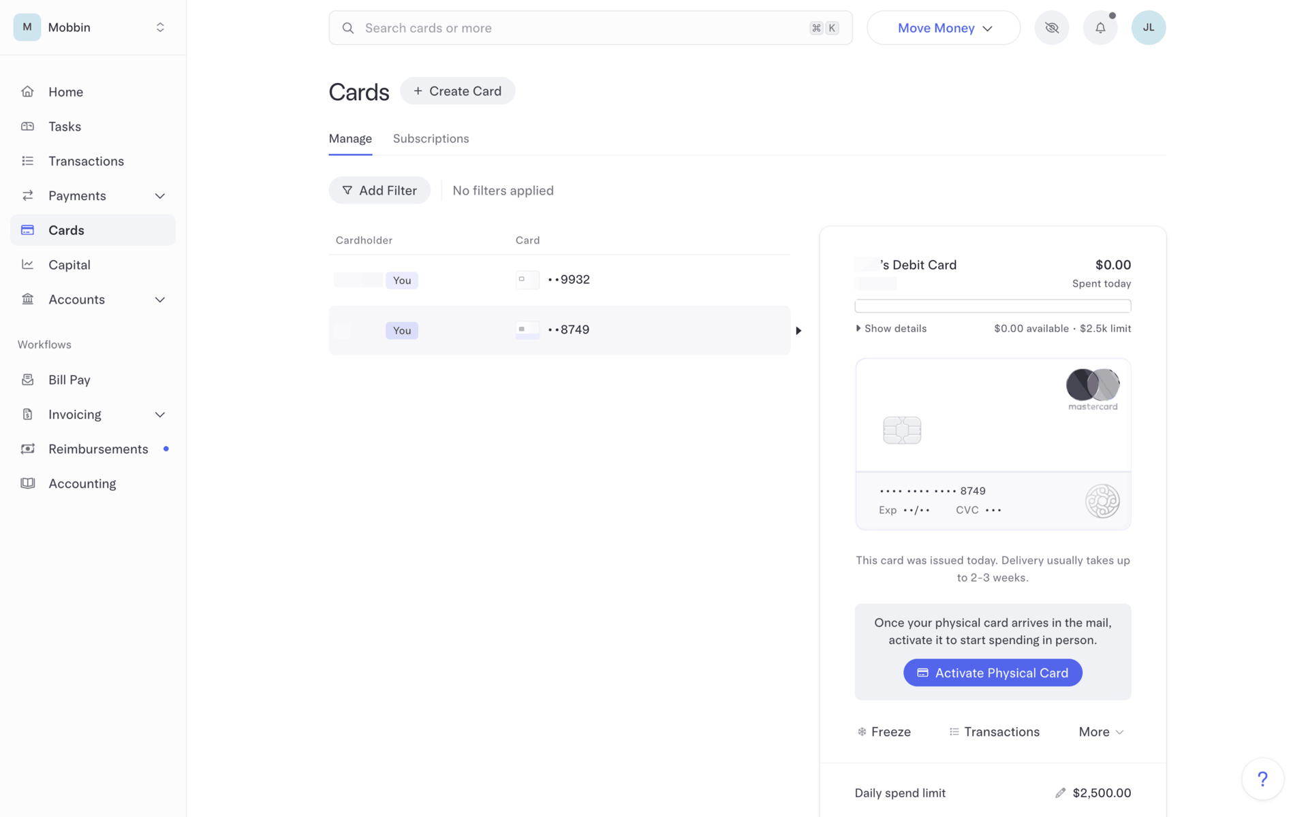Go to Transactions in the sidebar
Viewport: 1308px width, 817px height.
tap(93, 161)
